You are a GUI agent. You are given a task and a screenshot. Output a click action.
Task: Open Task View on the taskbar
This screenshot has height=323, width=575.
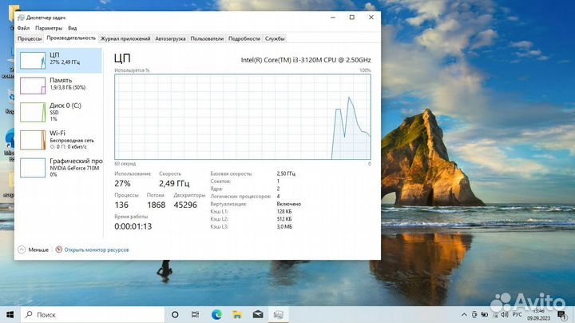pos(196,314)
